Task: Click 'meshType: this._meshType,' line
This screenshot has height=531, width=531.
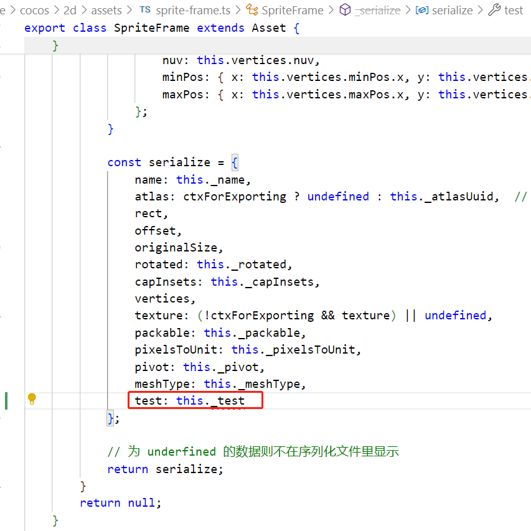Action: 220,384
